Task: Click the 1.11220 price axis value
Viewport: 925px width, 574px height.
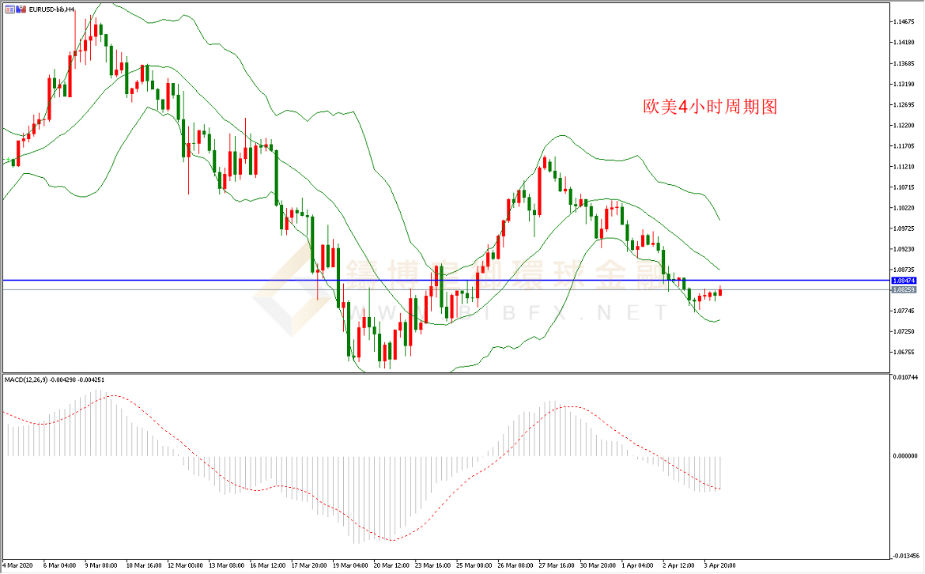Action: 904,126
